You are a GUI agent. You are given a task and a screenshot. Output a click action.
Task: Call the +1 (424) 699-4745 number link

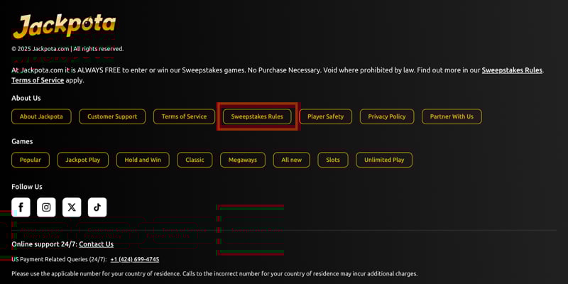pos(135,259)
